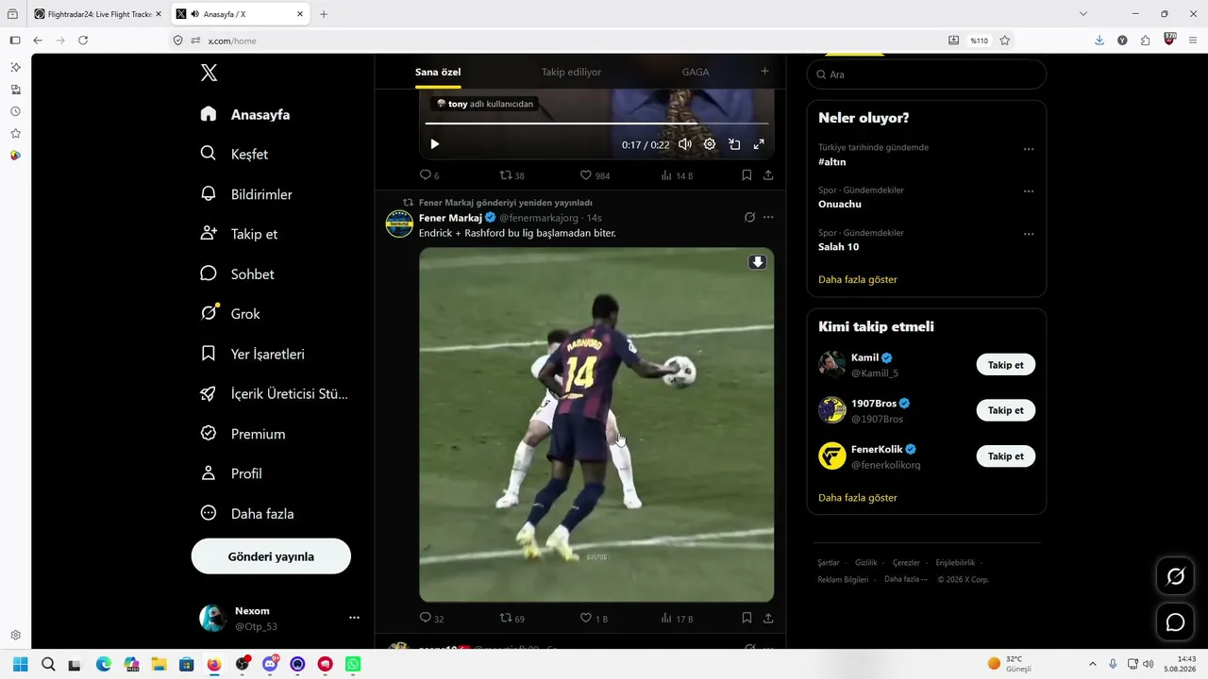View analytics of the 14 B views post

[x=678, y=175]
